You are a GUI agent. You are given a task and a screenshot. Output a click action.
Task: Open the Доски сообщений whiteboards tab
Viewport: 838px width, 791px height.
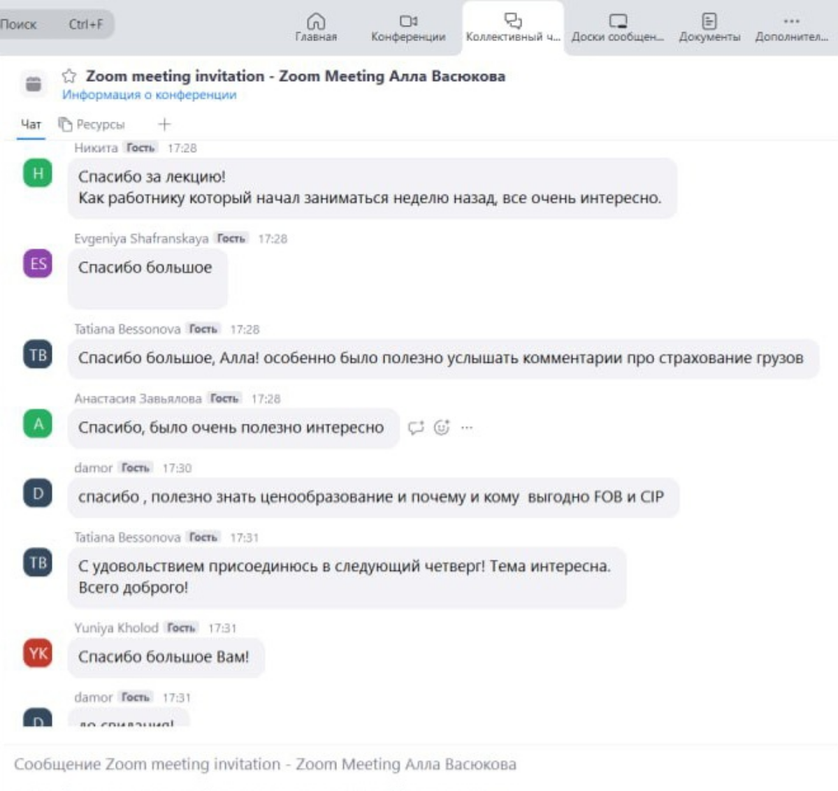(618, 28)
